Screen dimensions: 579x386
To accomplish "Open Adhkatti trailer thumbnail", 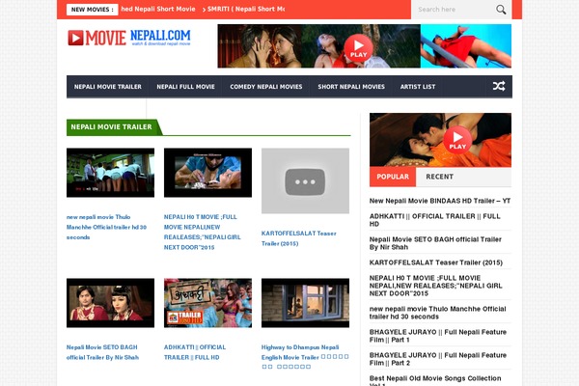I will [x=207, y=303].
